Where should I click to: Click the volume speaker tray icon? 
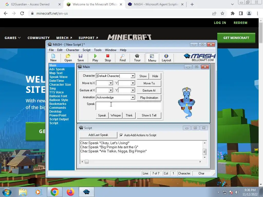pyautogui.click(x=237, y=192)
